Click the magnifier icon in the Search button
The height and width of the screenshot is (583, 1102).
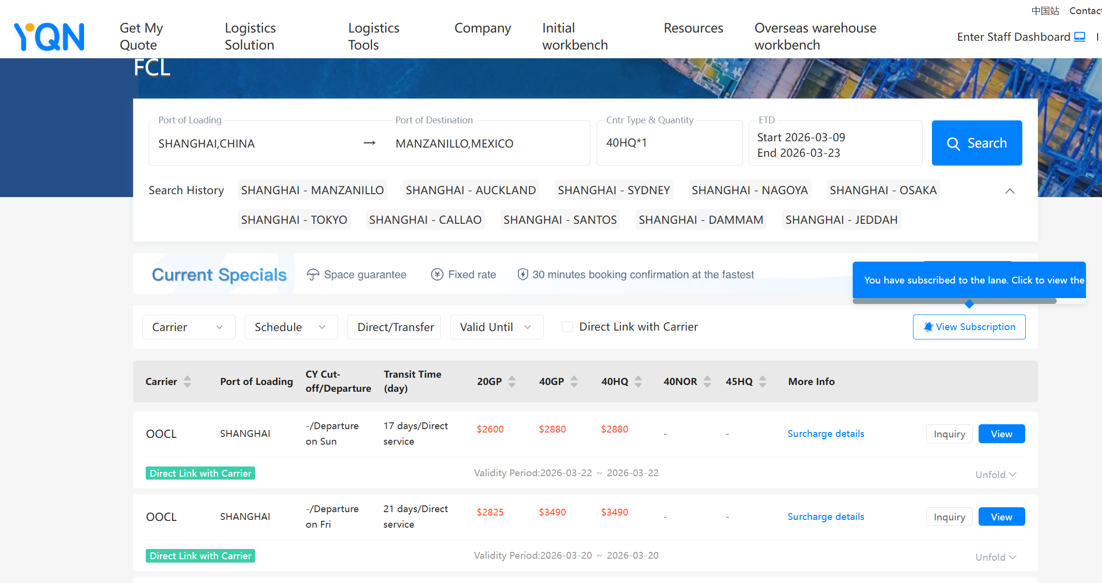click(x=953, y=143)
